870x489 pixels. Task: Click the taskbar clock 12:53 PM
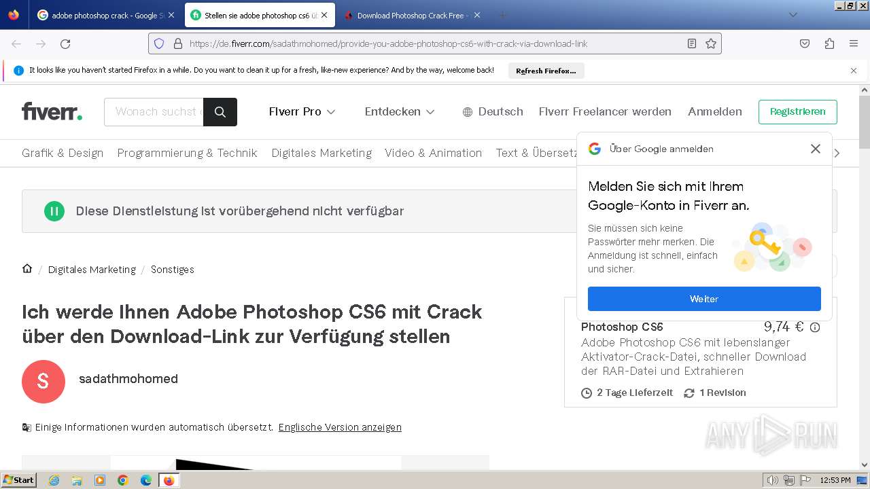[x=835, y=480]
